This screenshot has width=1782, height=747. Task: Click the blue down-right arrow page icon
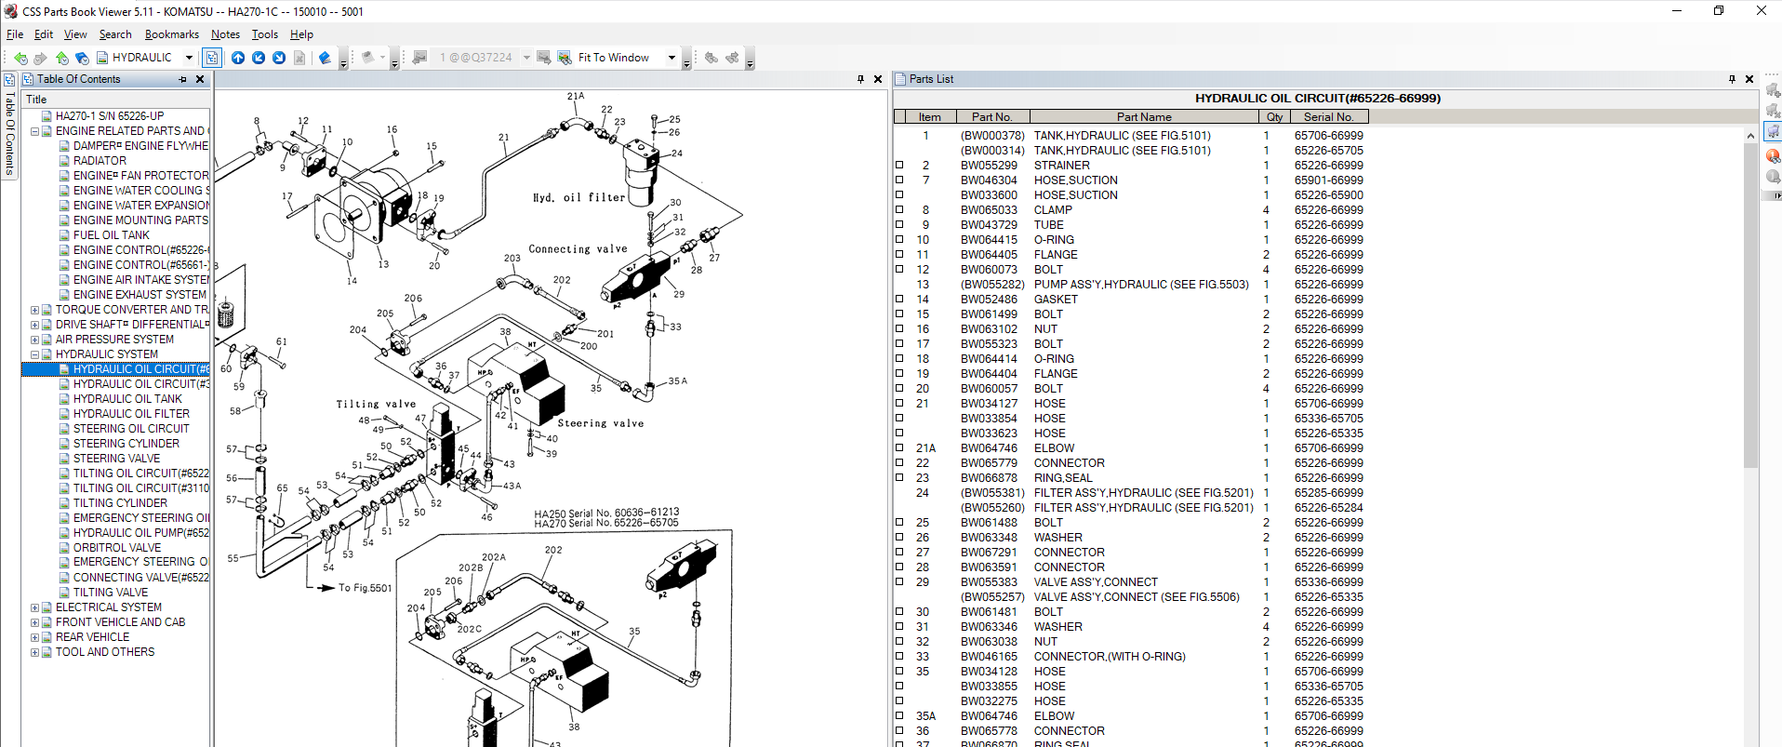click(x=279, y=58)
